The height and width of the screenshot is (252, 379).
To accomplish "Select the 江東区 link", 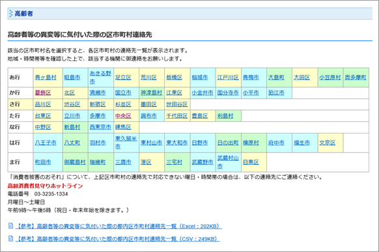I will 174,92.
